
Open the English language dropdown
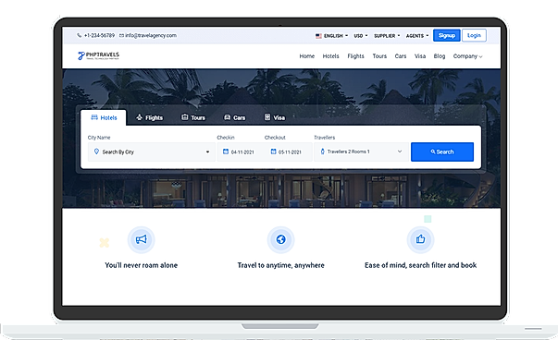click(331, 36)
